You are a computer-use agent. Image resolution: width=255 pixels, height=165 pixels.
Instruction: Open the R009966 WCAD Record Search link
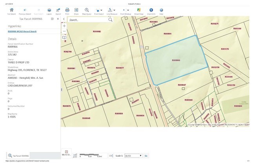pos(23,31)
